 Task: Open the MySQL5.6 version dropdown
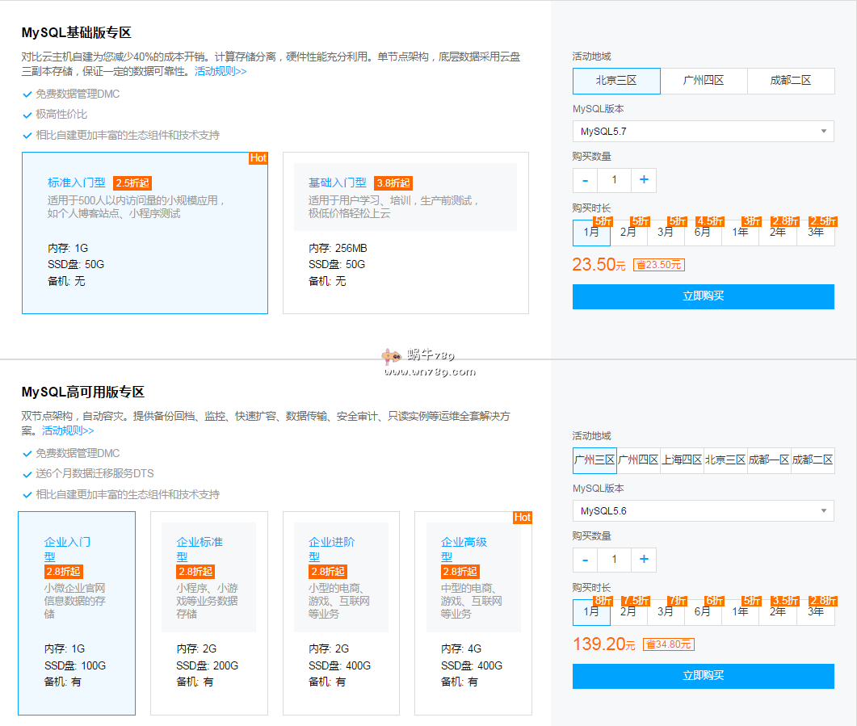point(703,510)
